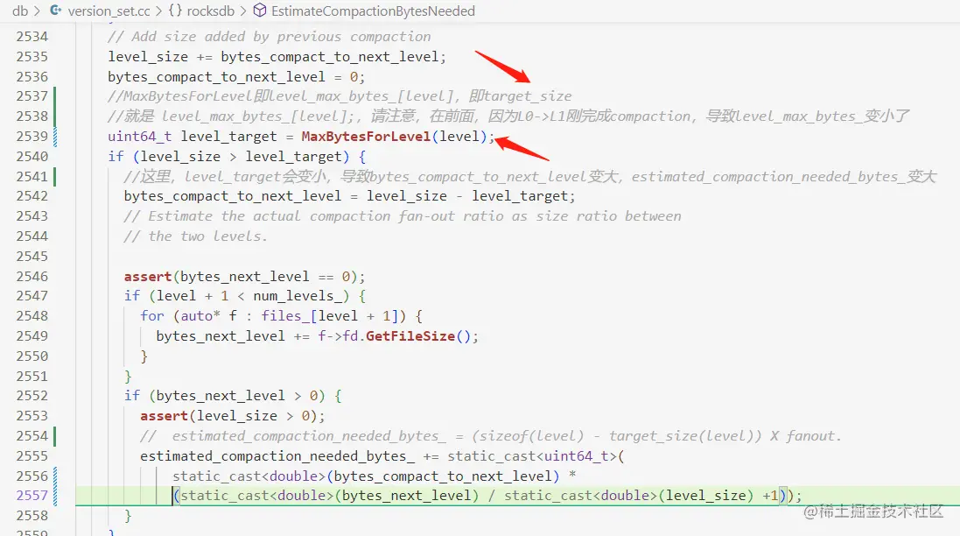Click the modified-line marker beside line 2556

[55, 476]
